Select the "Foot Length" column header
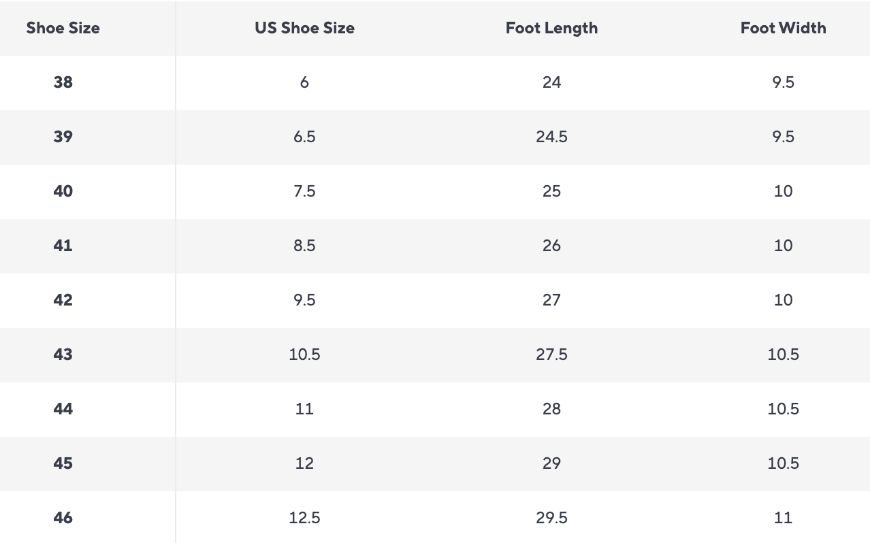 pos(551,28)
